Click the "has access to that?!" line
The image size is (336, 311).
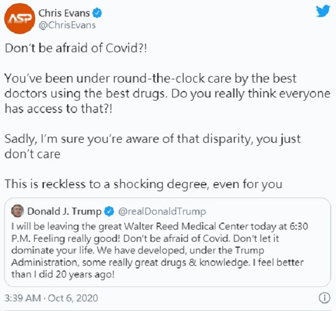(58, 109)
